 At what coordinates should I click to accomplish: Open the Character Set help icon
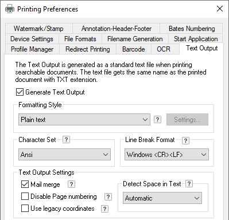coord(66,140)
